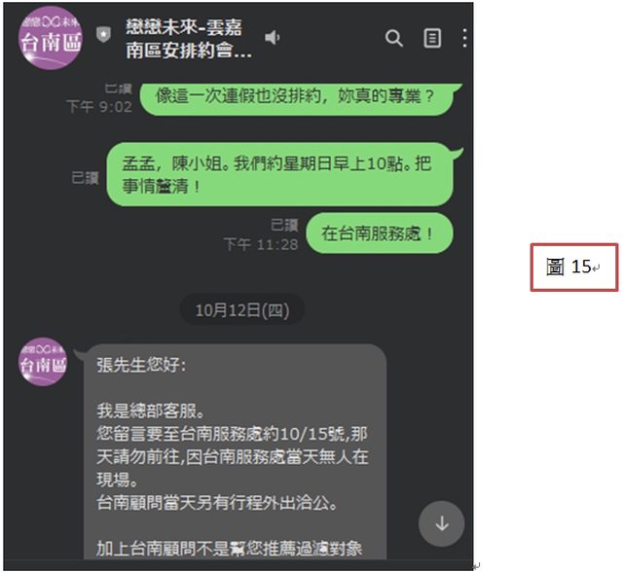This screenshot has width=624, height=572.
Task: Open the three-dot more options menu
Action: pyautogui.click(x=464, y=38)
